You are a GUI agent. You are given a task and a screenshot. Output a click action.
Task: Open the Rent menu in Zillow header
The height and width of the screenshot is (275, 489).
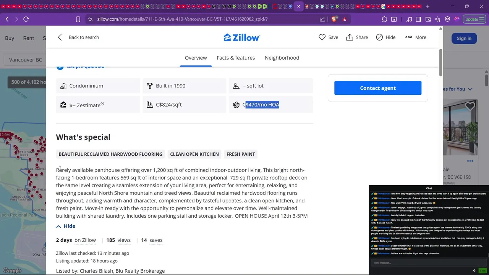coord(29,38)
